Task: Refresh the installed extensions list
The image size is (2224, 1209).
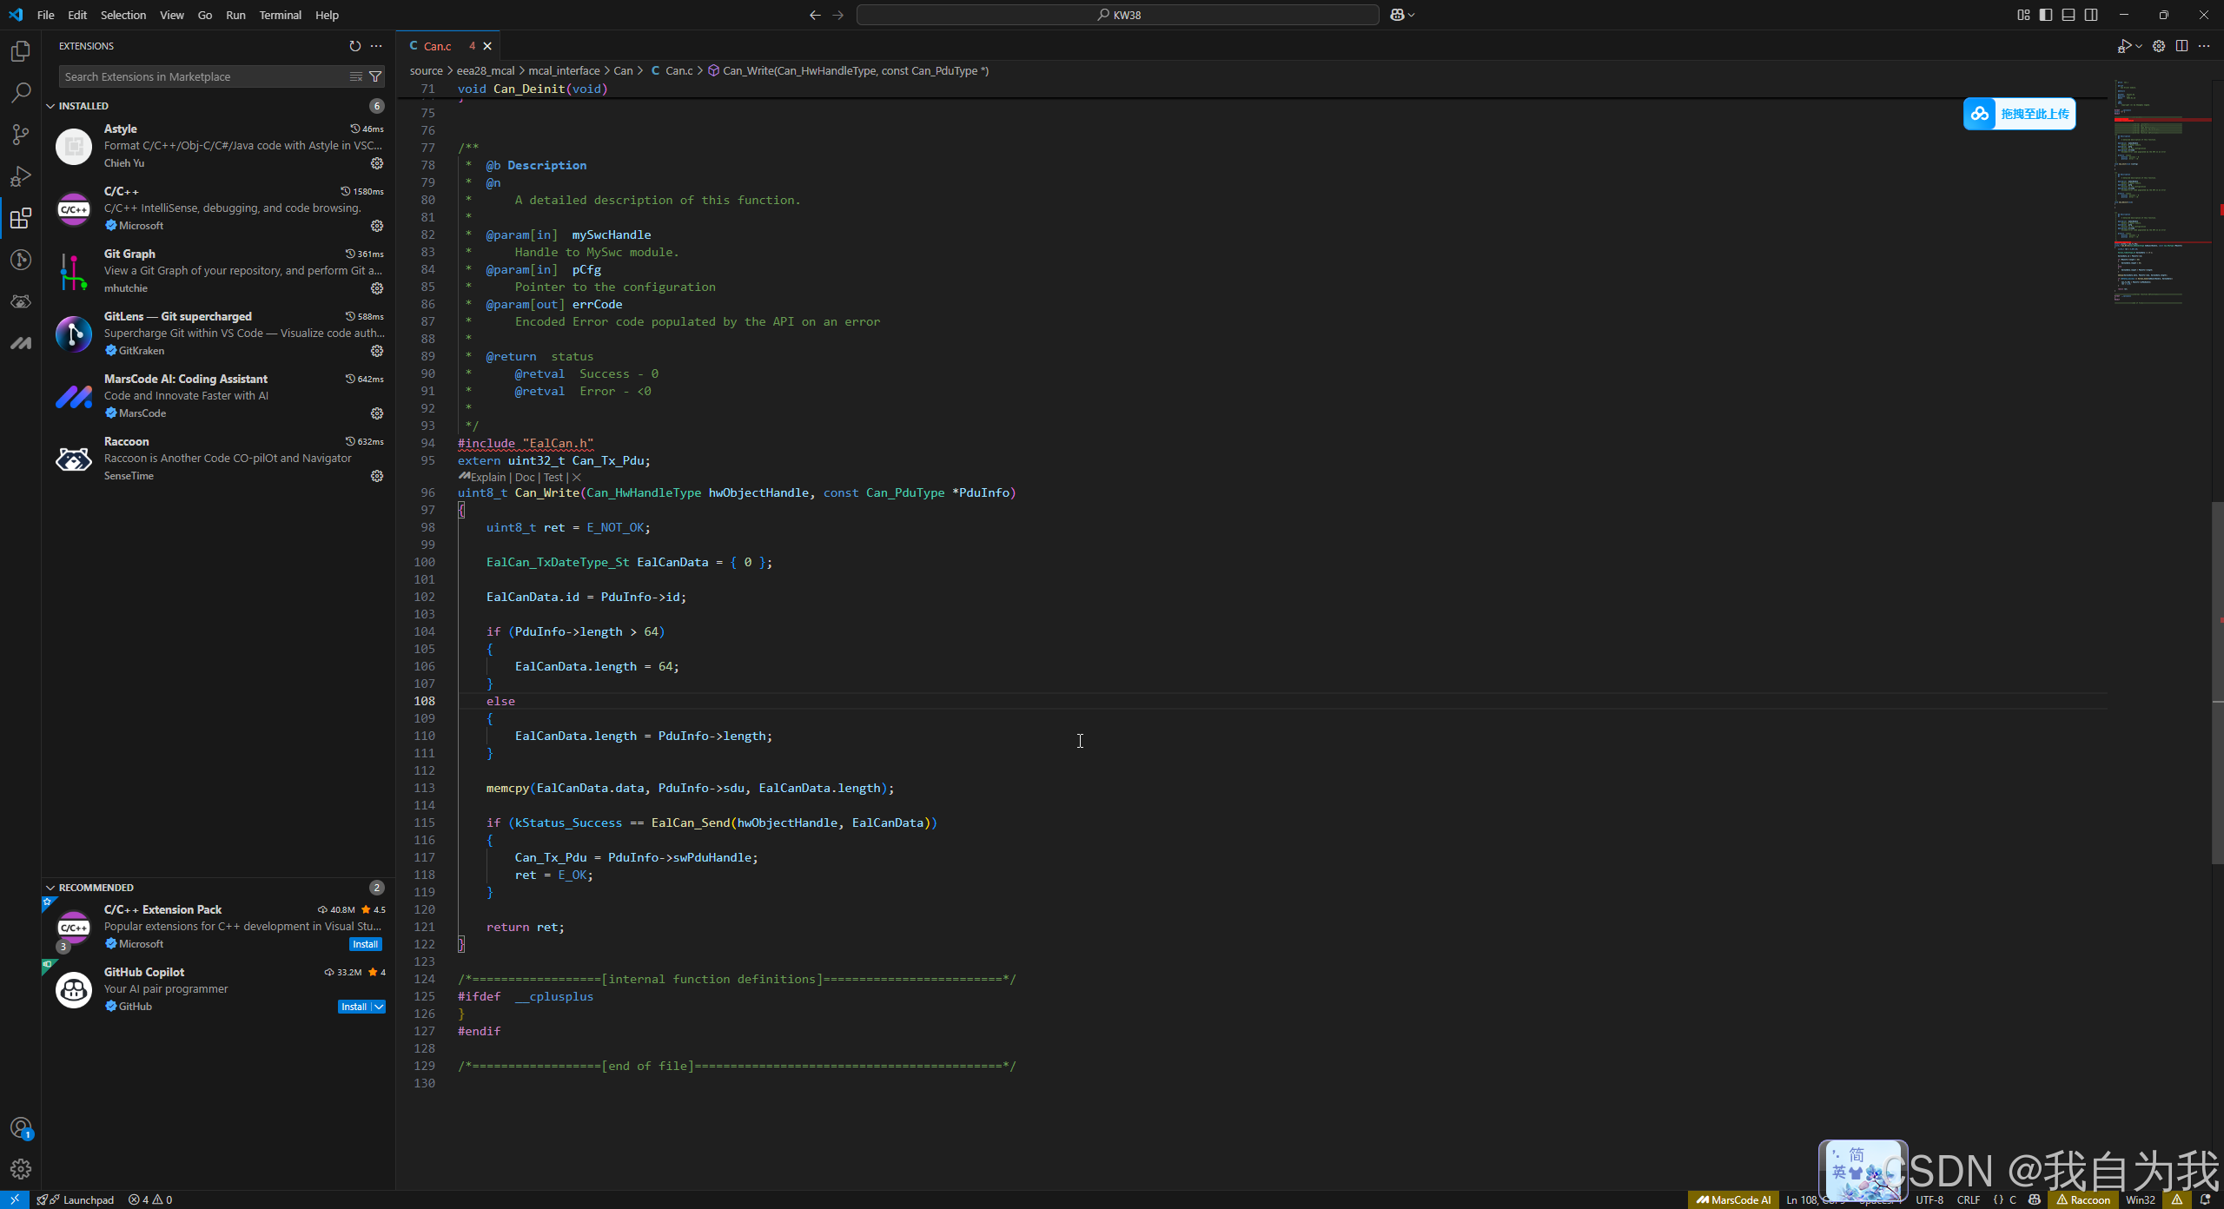Action: click(x=354, y=46)
